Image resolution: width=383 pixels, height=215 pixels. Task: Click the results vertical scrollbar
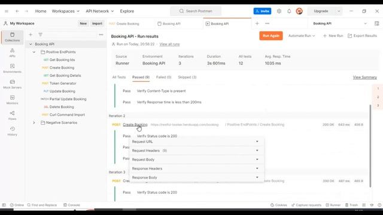pos(370,146)
